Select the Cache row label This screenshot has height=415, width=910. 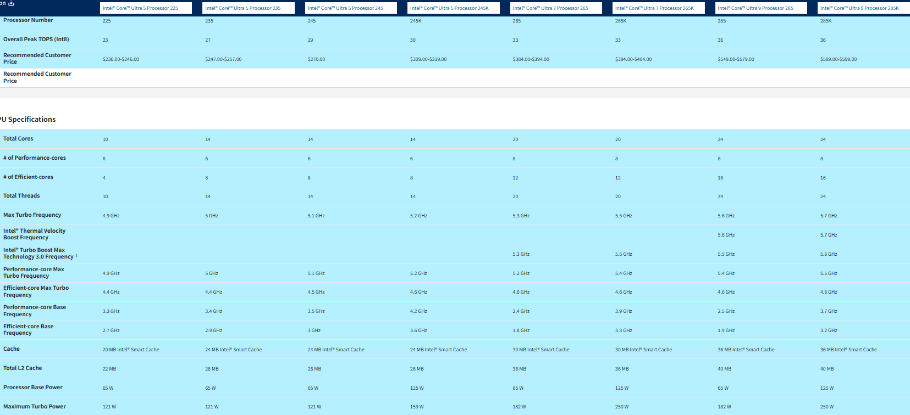12,349
